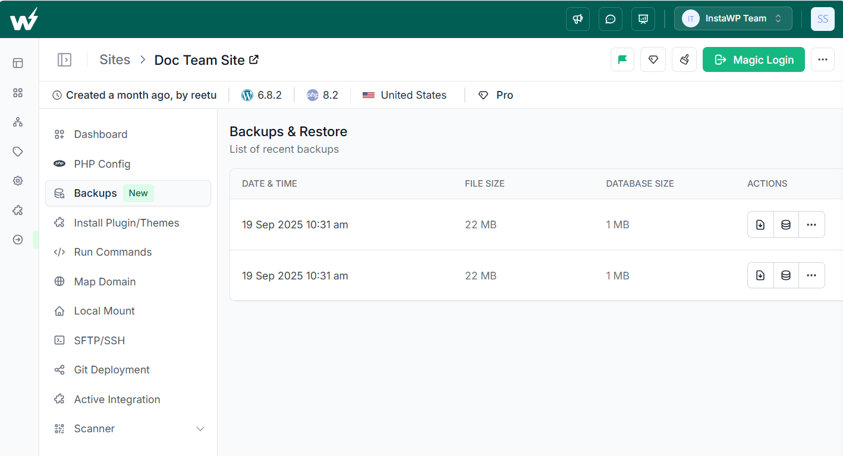This screenshot has width=843, height=456.
Task: Expand the Scanner menu chevron
Action: click(x=200, y=429)
